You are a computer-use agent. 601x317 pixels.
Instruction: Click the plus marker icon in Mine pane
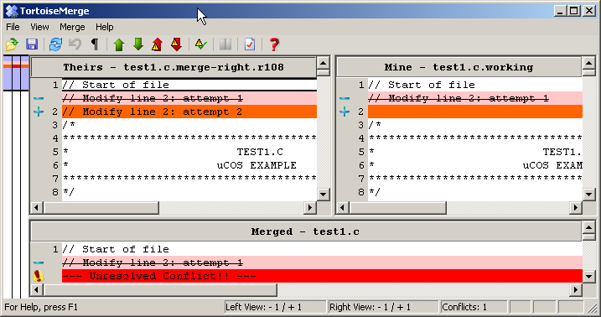345,112
